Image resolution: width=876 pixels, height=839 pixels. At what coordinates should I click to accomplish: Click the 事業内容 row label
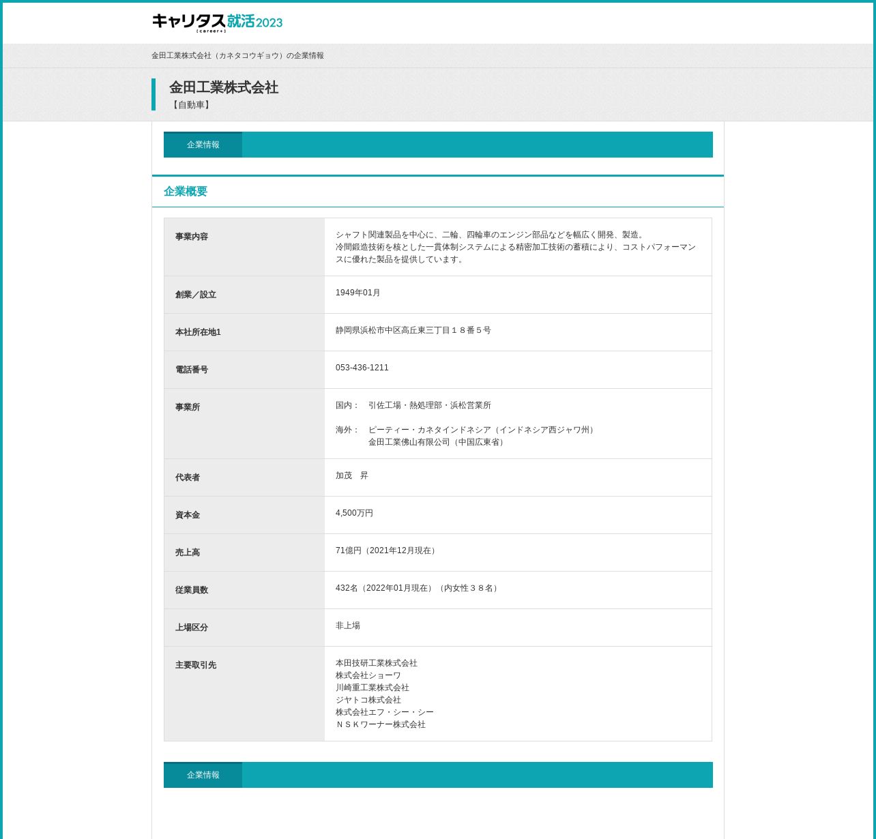(192, 237)
